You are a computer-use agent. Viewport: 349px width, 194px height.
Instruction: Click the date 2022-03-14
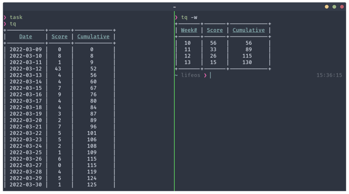26,82
